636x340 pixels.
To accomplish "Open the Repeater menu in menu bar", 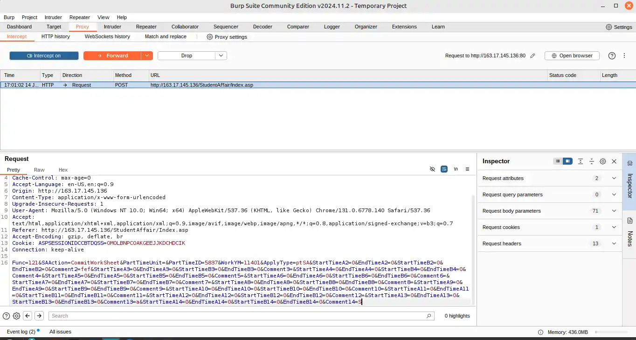I will [80, 17].
